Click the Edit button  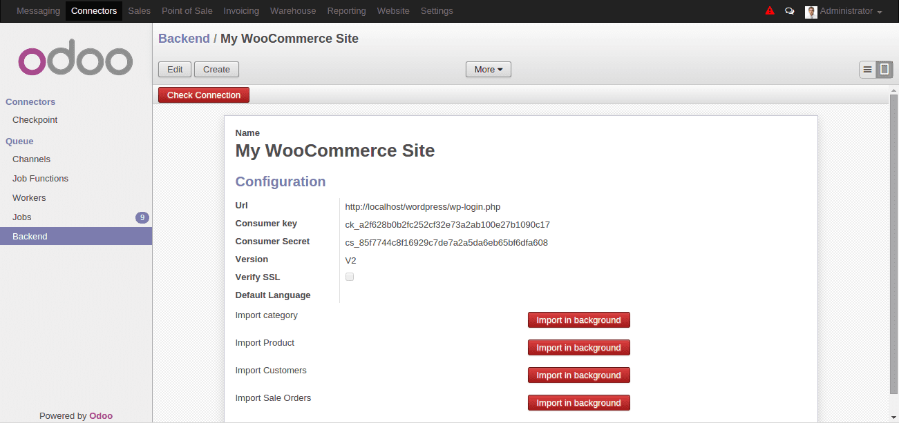[175, 69]
